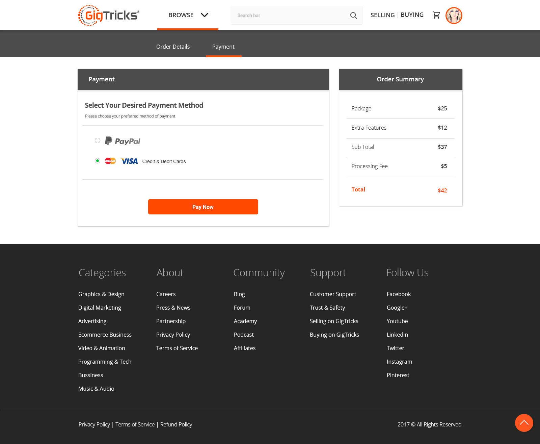Switch to the Order Details tab
The height and width of the screenshot is (444, 540).
pos(173,47)
